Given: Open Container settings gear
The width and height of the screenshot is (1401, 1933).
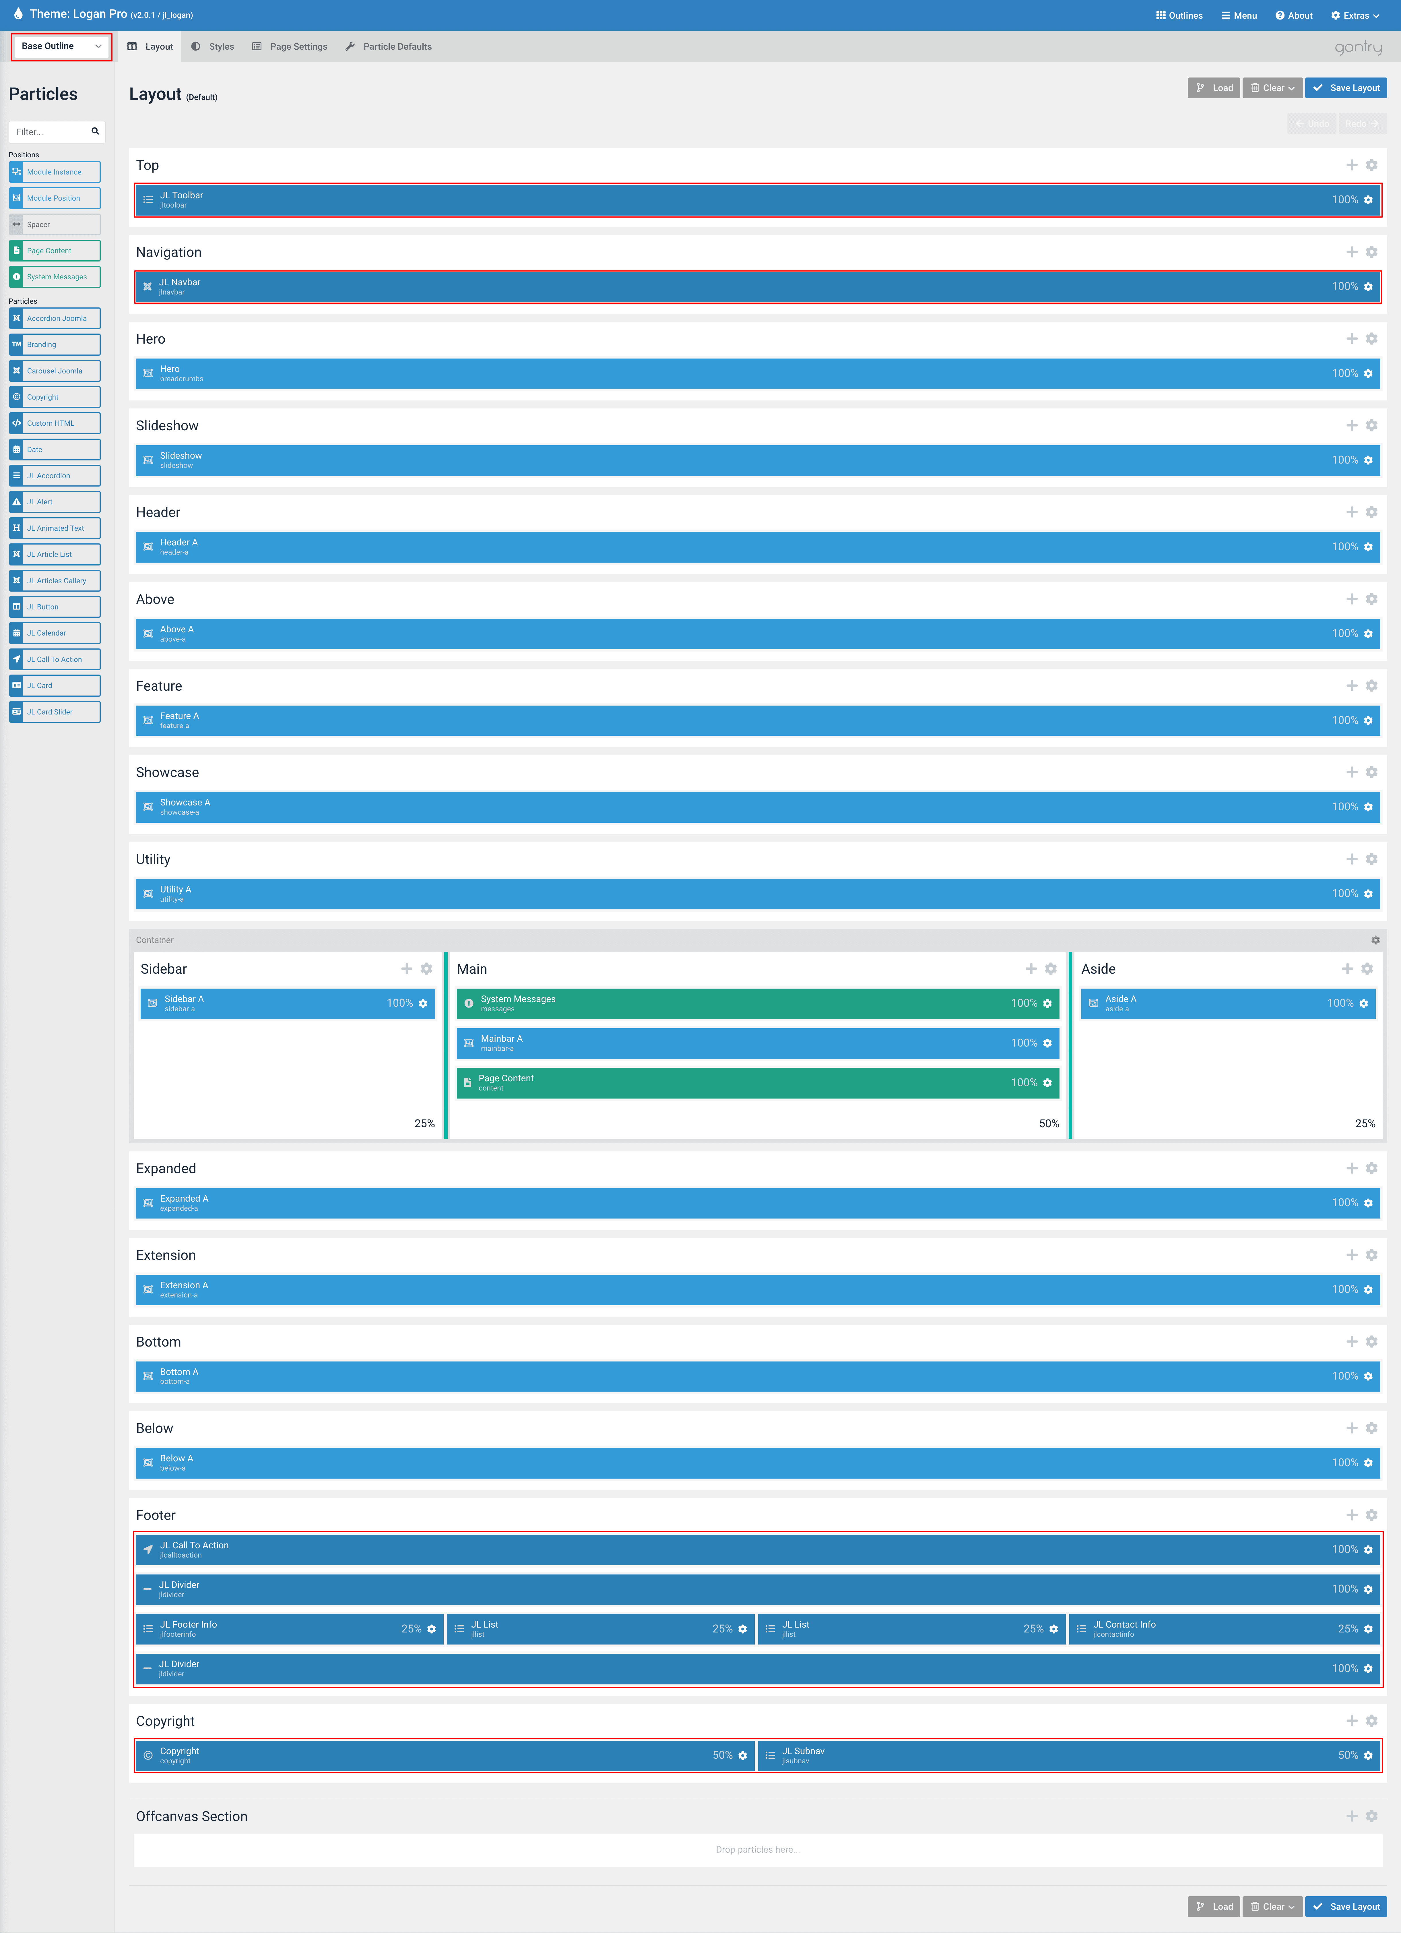Looking at the screenshot, I should point(1375,940).
